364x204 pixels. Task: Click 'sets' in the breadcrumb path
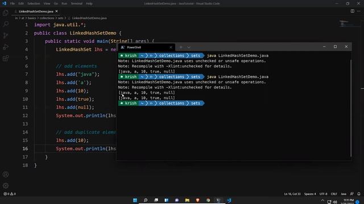pyautogui.click(x=60, y=18)
